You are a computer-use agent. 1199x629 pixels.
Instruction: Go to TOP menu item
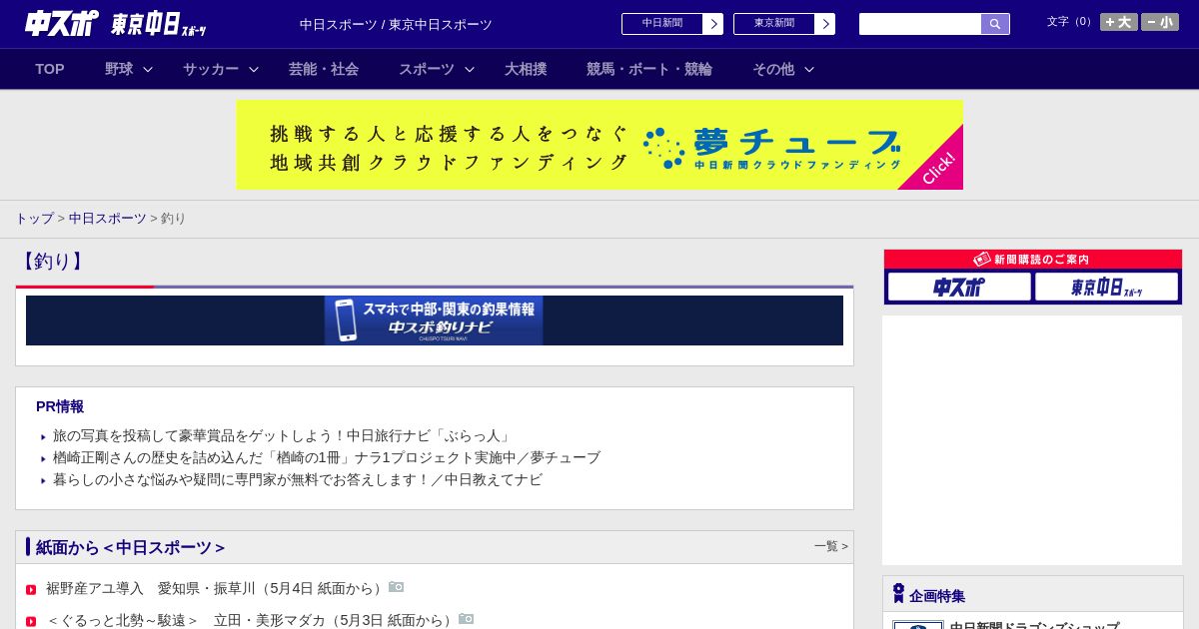[x=50, y=69]
